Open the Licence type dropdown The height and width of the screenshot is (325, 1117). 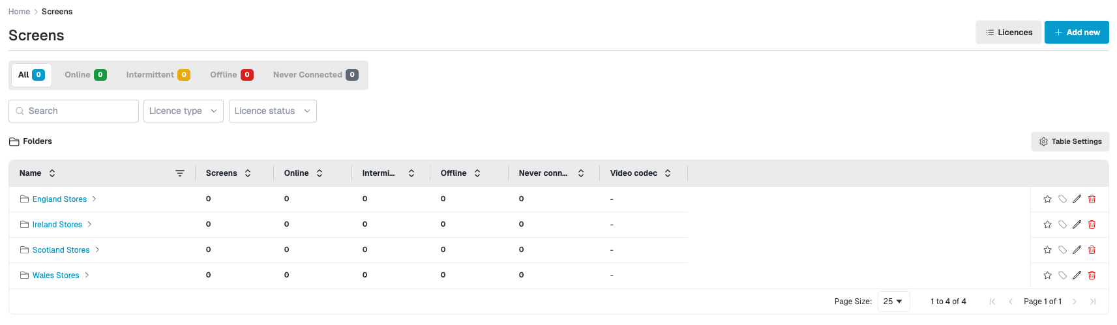(x=183, y=111)
